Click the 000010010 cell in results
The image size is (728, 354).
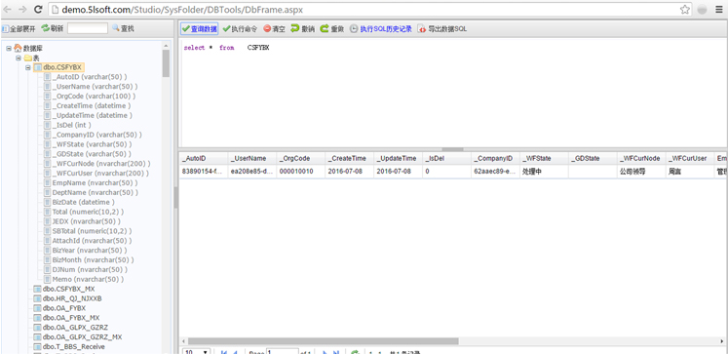(x=301, y=171)
